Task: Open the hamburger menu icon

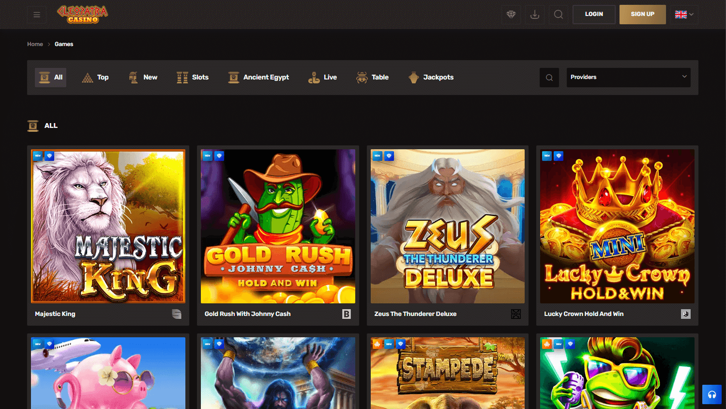Action: tap(37, 15)
